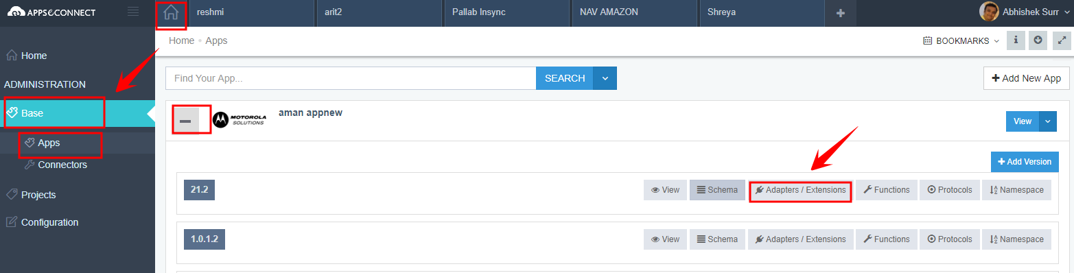This screenshot has width=1074, height=273.
Task: Click the blue View button for aman appnew
Action: (x=1023, y=121)
